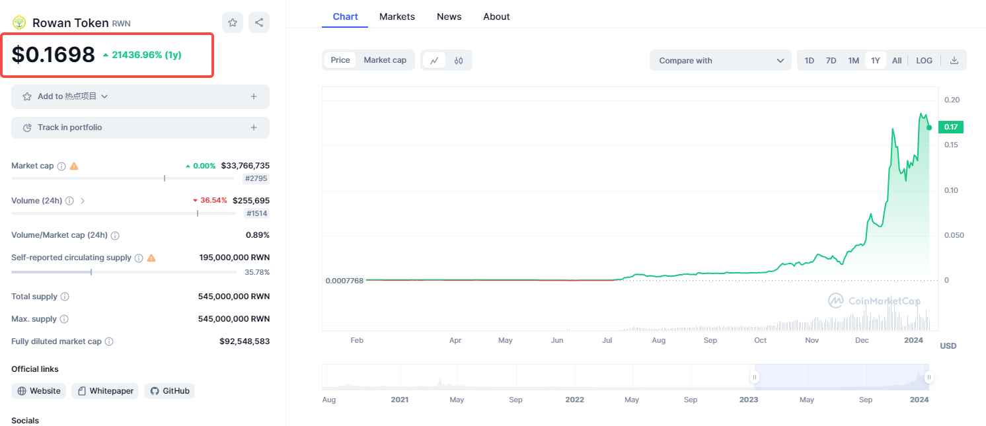
Task: Switch to line chart view icon
Action: [x=434, y=60]
